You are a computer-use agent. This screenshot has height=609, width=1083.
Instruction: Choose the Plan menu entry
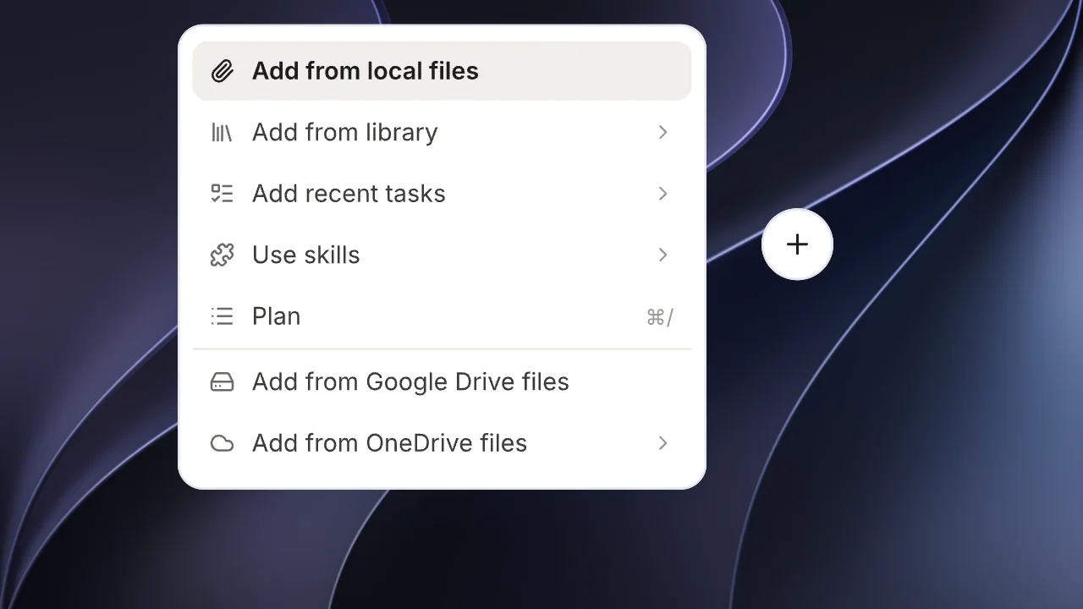click(x=442, y=316)
